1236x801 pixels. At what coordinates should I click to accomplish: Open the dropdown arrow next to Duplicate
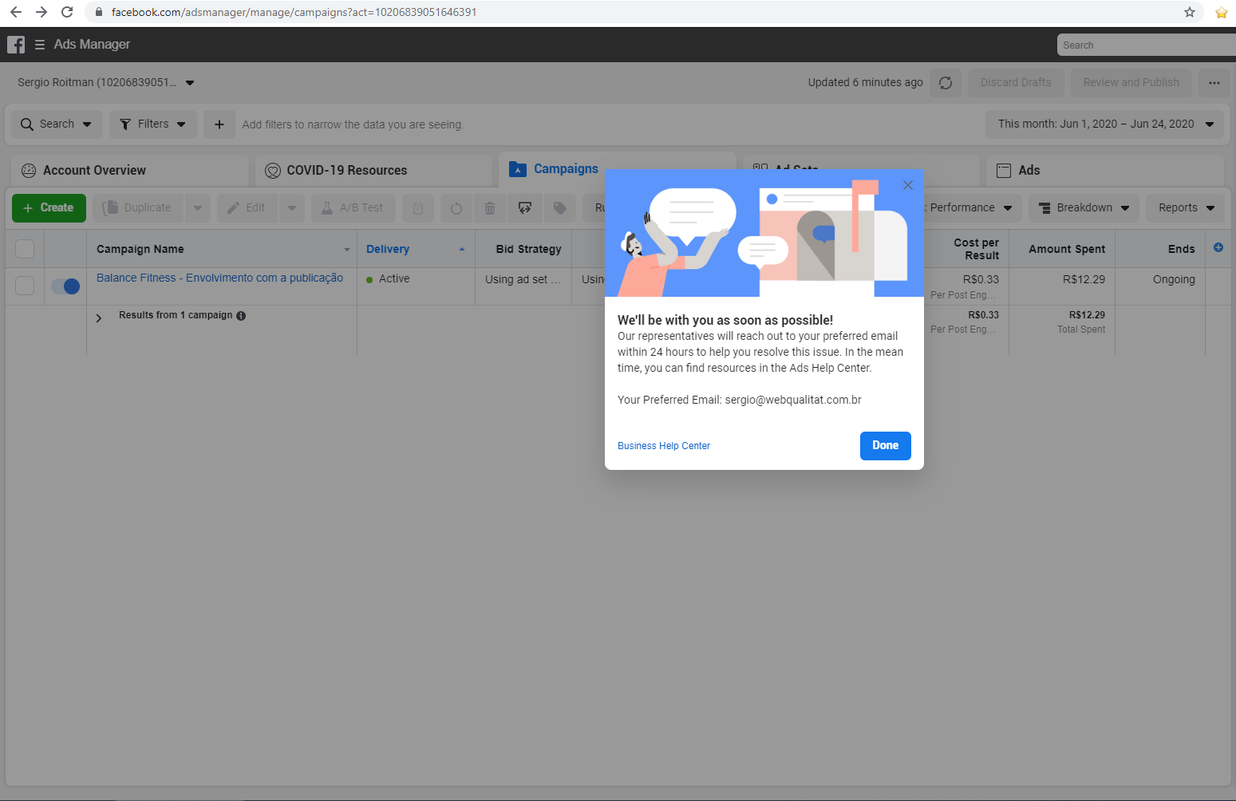click(x=198, y=208)
